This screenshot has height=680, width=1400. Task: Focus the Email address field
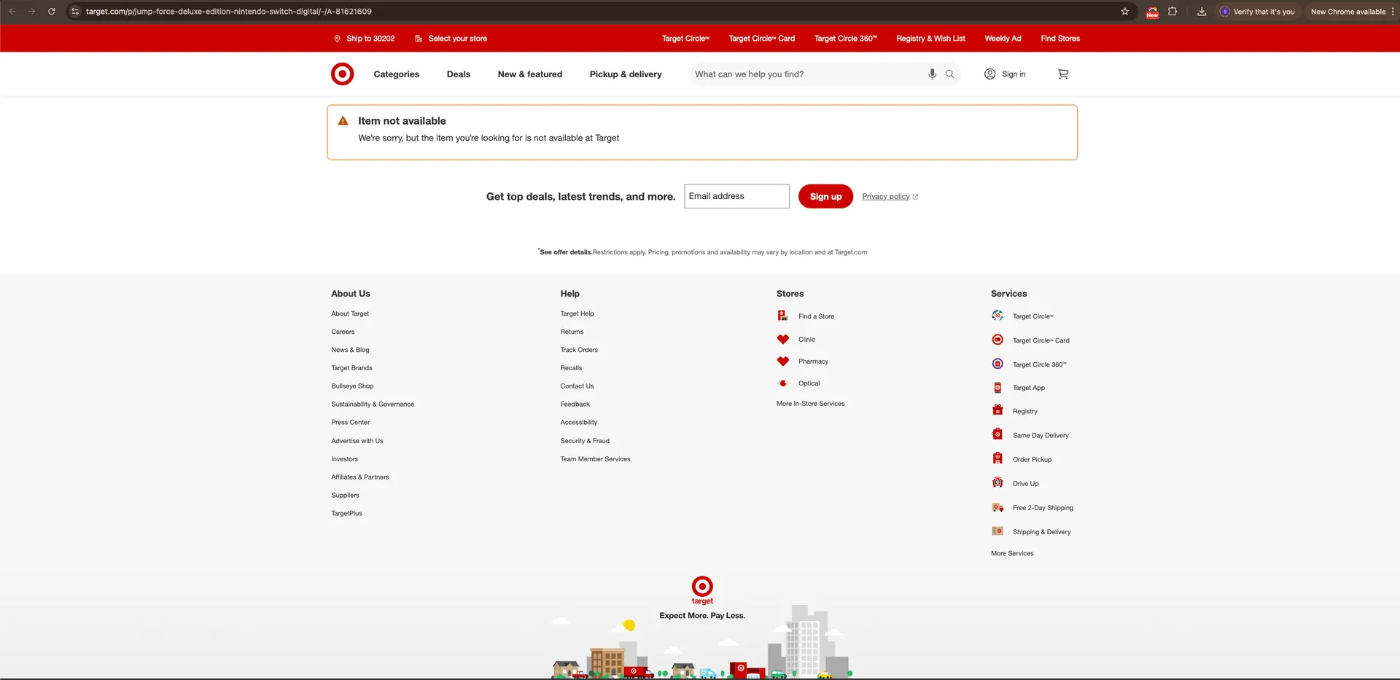click(x=736, y=197)
